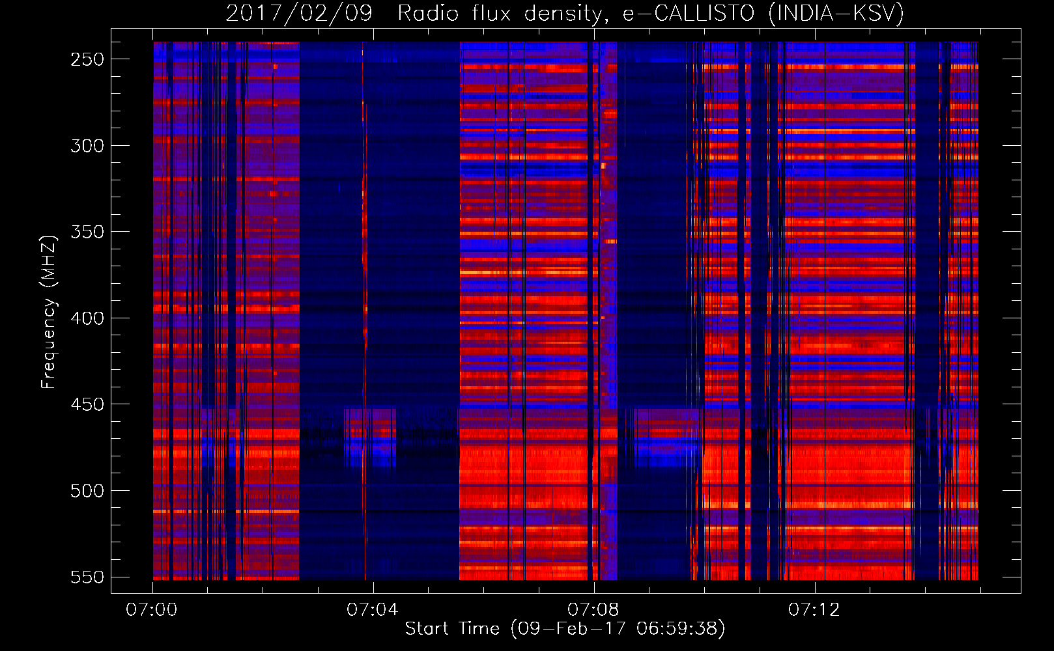Image resolution: width=1054 pixels, height=651 pixels.
Task: Click the 07:08 time tick label
Action: (593, 609)
